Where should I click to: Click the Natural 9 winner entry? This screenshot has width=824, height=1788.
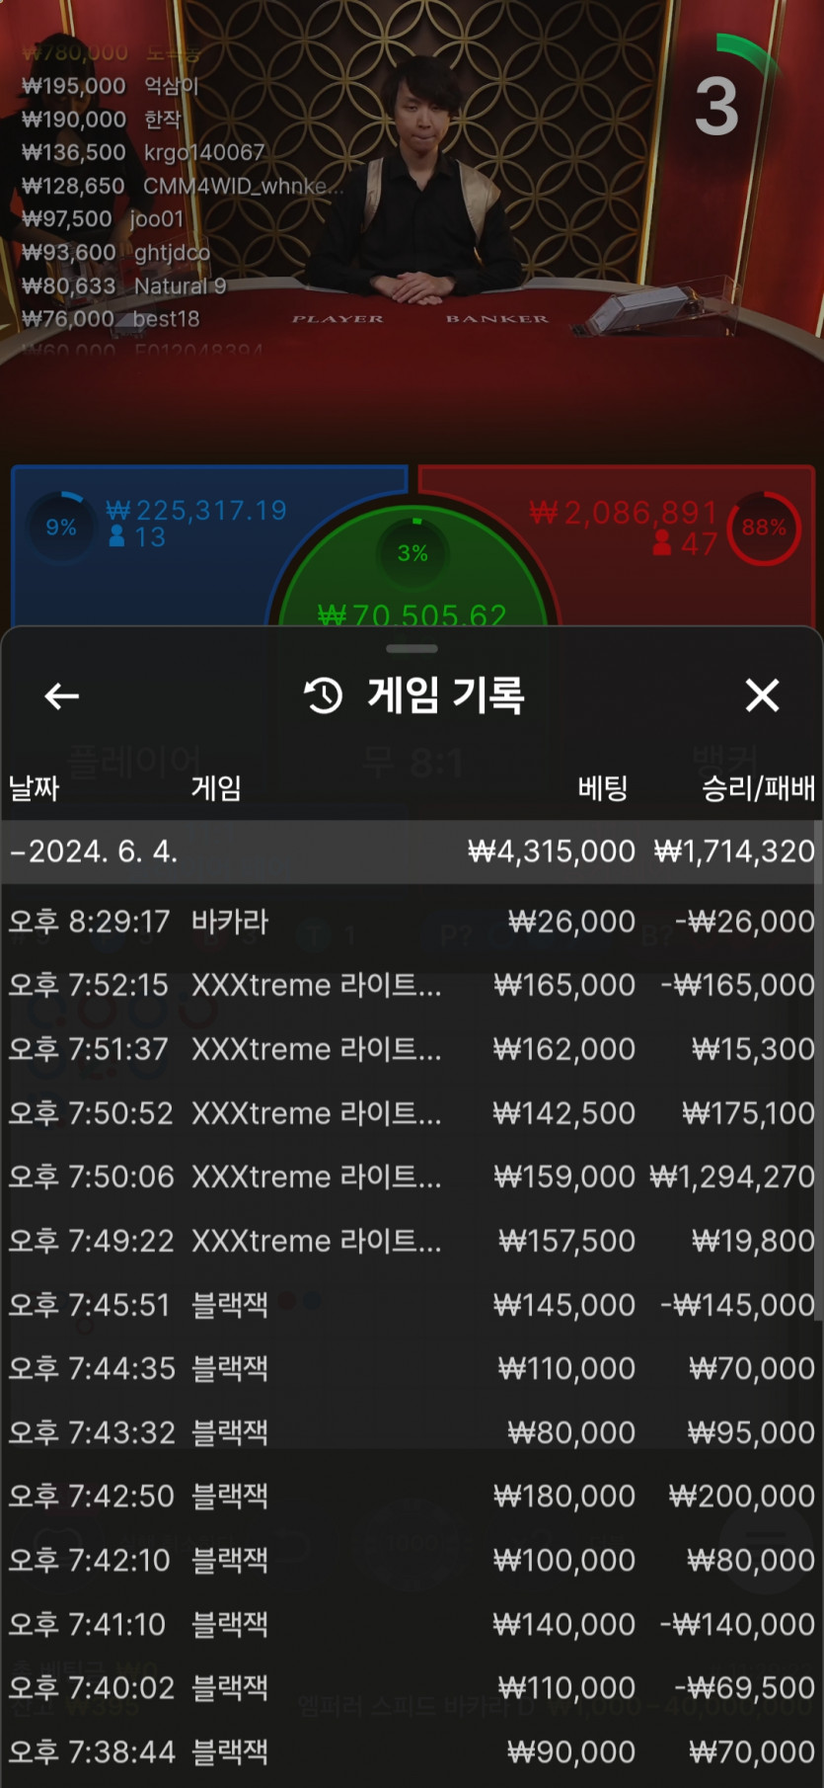pyautogui.click(x=123, y=285)
